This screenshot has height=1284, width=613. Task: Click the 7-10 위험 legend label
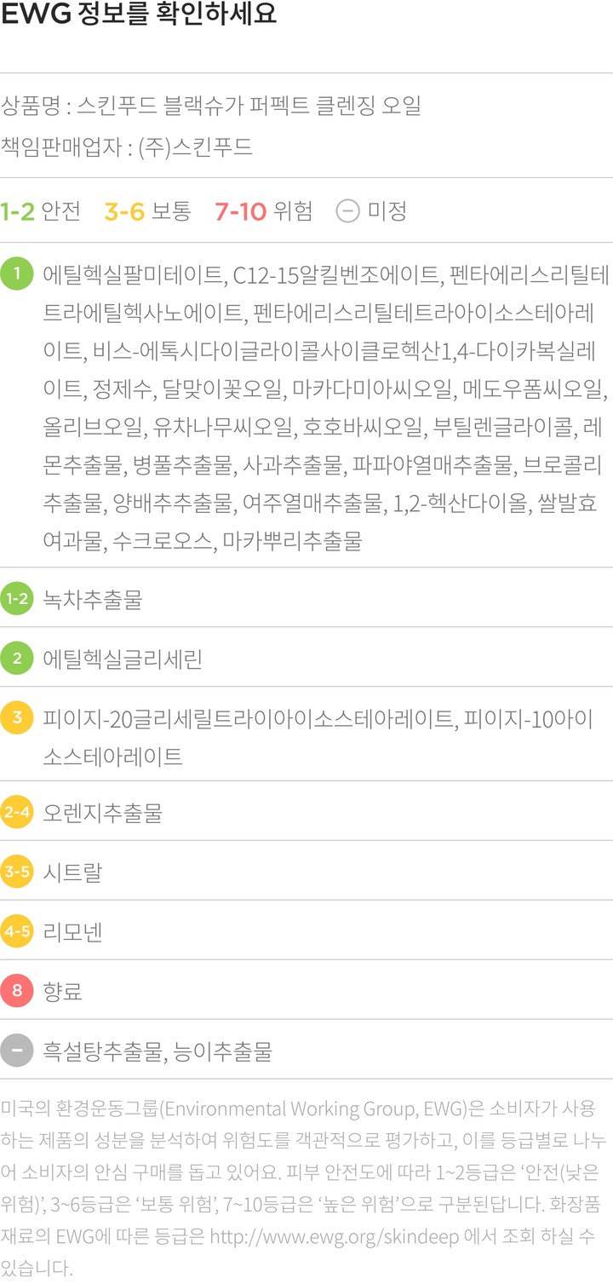263,210
